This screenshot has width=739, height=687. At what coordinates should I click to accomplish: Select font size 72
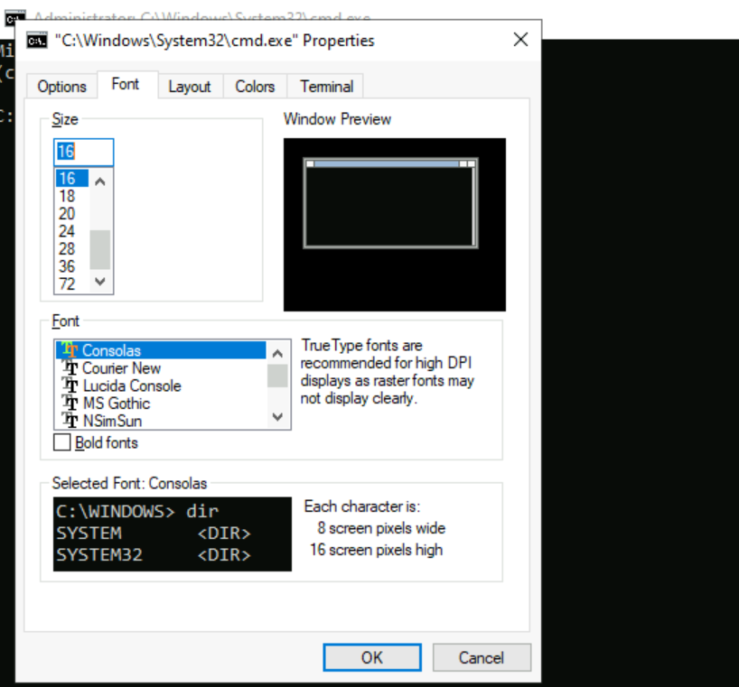pos(71,284)
